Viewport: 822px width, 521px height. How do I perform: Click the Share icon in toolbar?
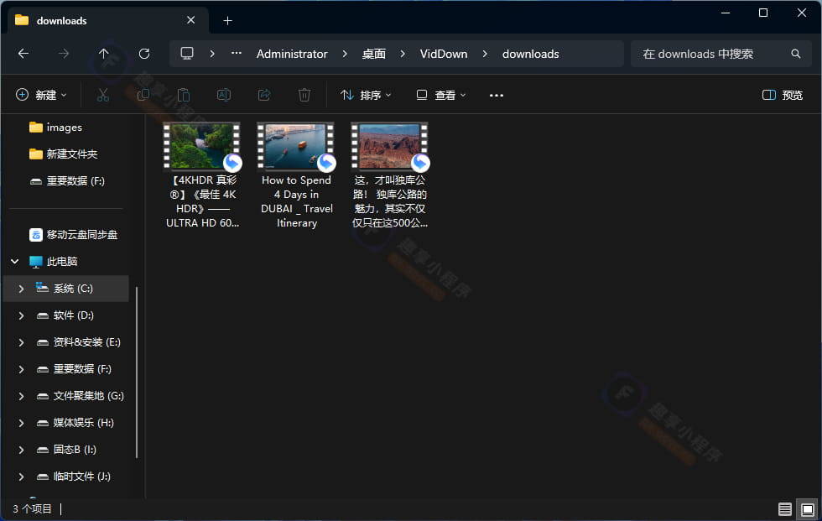click(264, 96)
